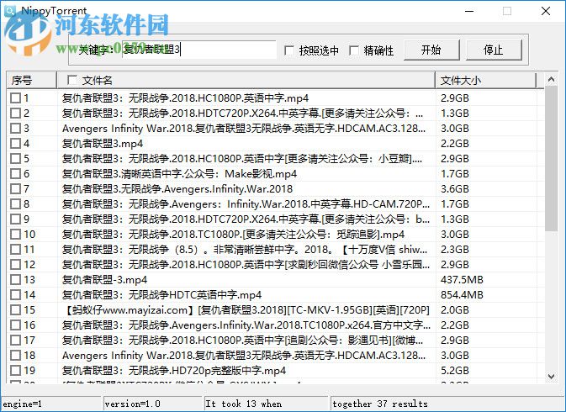Screen dimensions: 566x412
Task: Select file 复仇者联盟3.mp4 in row 4
Action: point(103,144)
